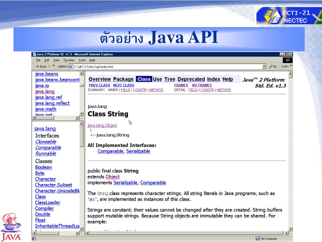322x242 pixels.
Task: Open the Compiler class link
Action: click(x=44, y=209)
